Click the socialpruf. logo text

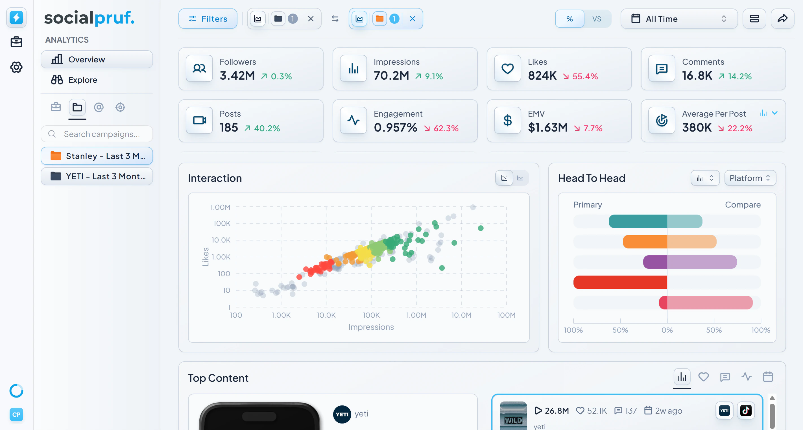[90, 18]
